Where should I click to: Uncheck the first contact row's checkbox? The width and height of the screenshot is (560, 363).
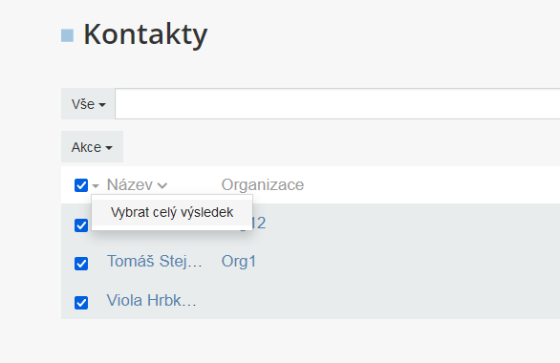tap(81, 225)
